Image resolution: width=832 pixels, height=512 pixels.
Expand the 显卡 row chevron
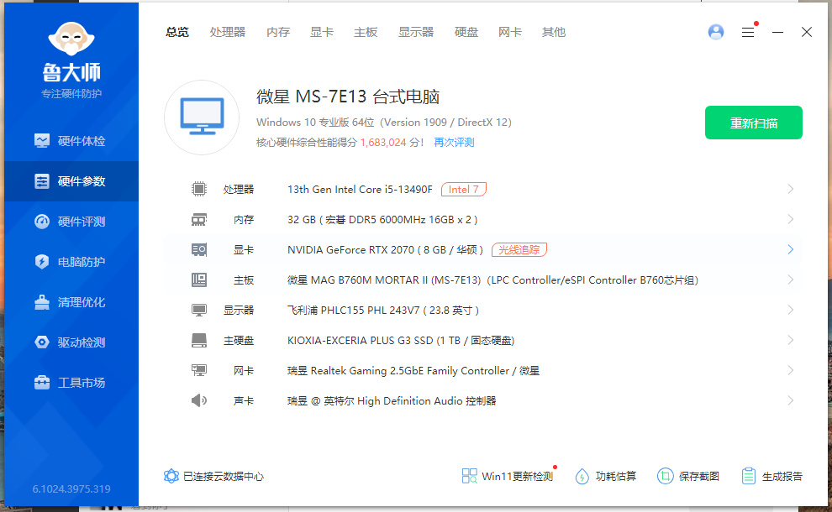point(791,249)
